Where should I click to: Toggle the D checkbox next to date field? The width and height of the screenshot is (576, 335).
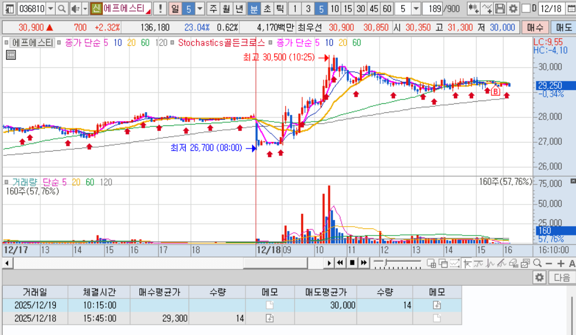[x=526, y=8]
